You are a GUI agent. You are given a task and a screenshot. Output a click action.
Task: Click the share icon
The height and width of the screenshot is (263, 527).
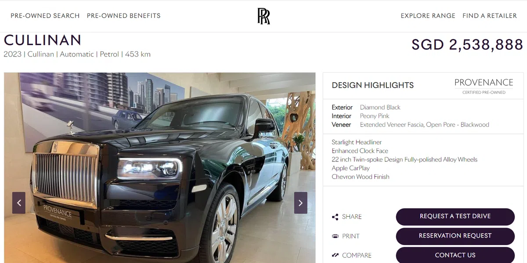tap(335, 217)
